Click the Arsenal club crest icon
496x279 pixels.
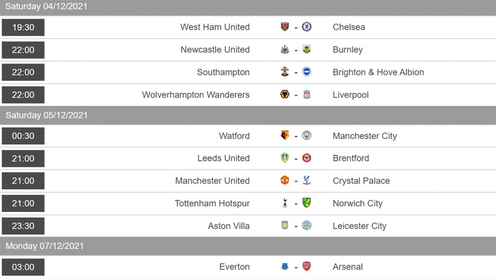(307, 267)
